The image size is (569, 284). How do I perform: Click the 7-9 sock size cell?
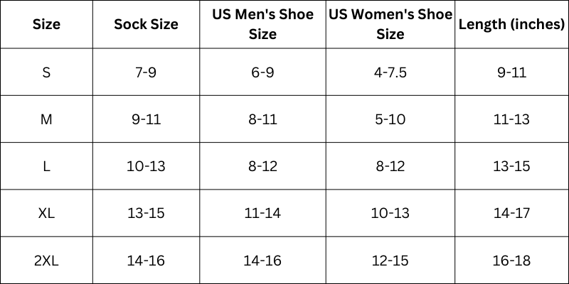point(146,72)
